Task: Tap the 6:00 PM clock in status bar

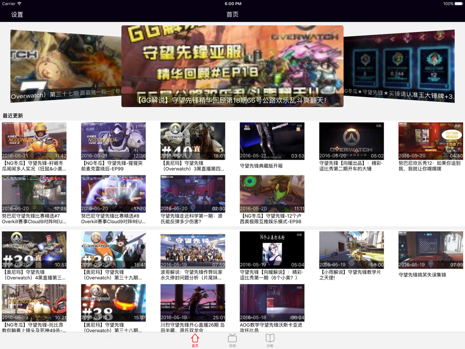Action: (233, 4)
